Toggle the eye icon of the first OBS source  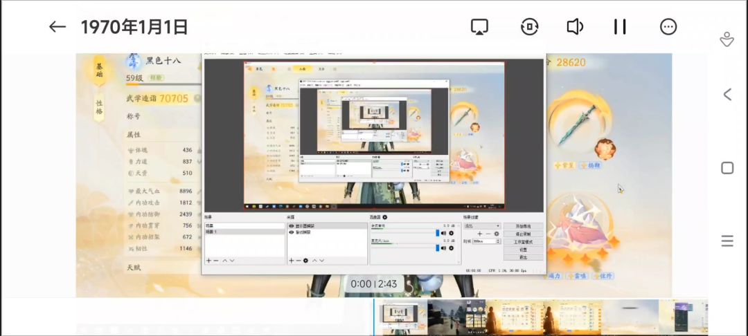pos(291,226)
